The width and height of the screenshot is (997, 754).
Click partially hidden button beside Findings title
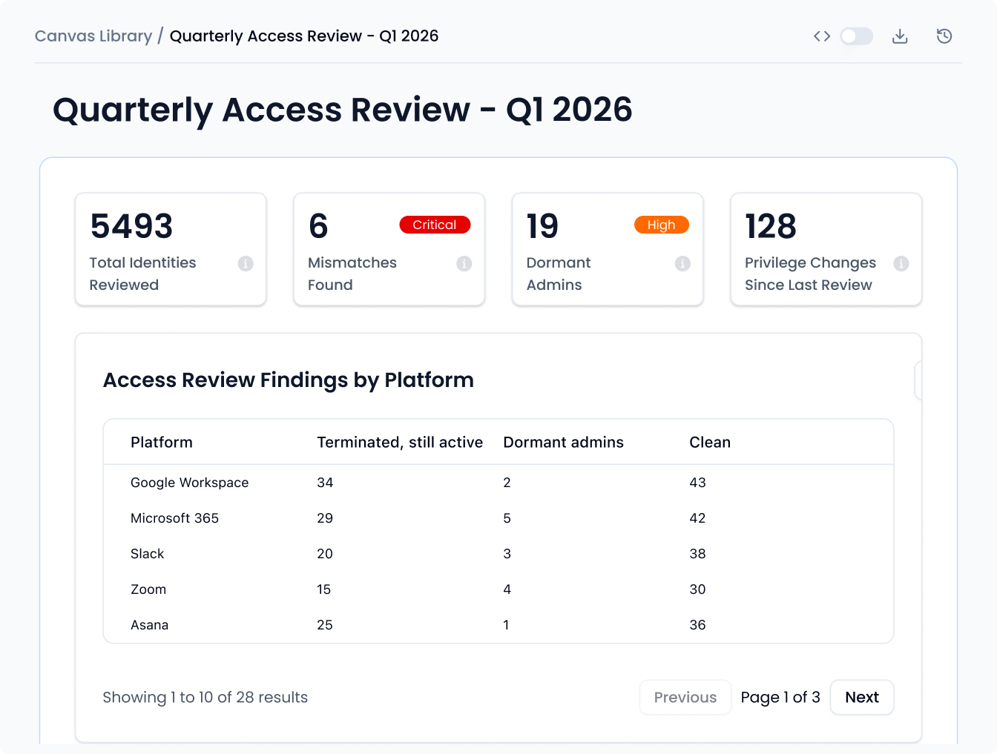coord(918,381)
